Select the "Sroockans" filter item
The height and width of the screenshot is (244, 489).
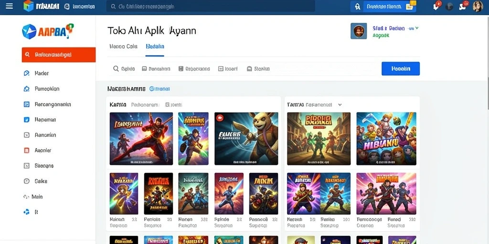coord(194,69)
